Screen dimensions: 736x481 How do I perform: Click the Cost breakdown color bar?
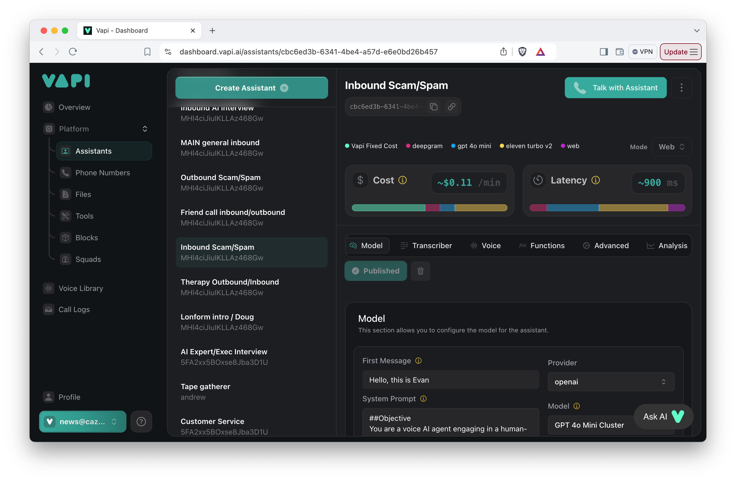[x=429, y=208]
